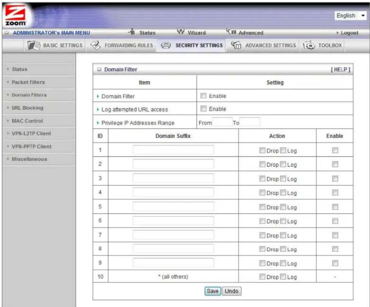Click the icon beside Administrator's Main Menu
The width and height of the screenshot is (370, 307).
(7, 33)
